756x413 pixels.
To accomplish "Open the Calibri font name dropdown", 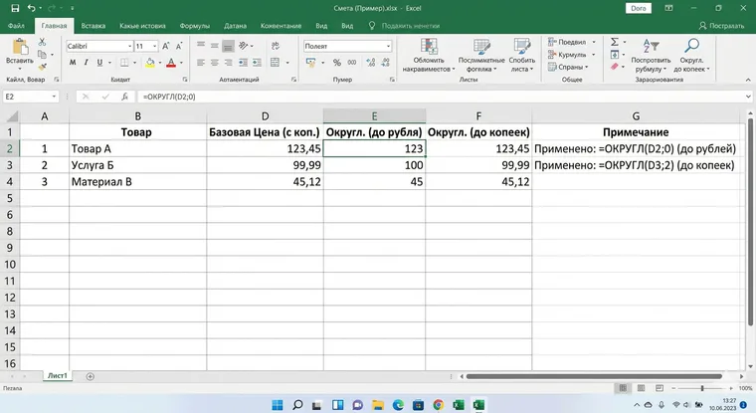I will coord(129,46).
